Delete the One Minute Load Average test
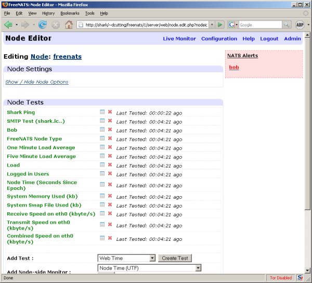 [x=110, y=147]
